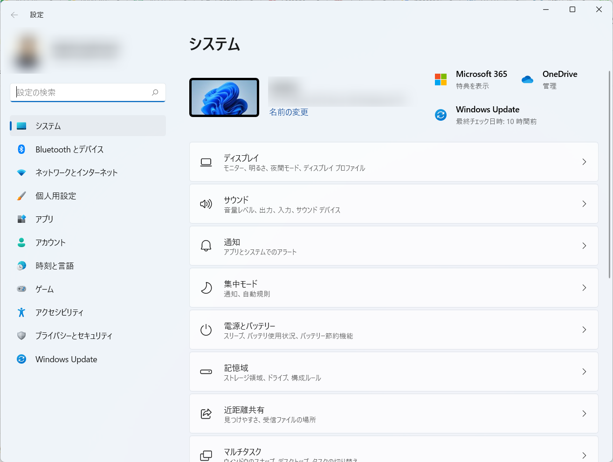The image size is (613, 462).
Task: Click the network Wi-Fi icon in sidebar
Action: (x=21, y=172)
